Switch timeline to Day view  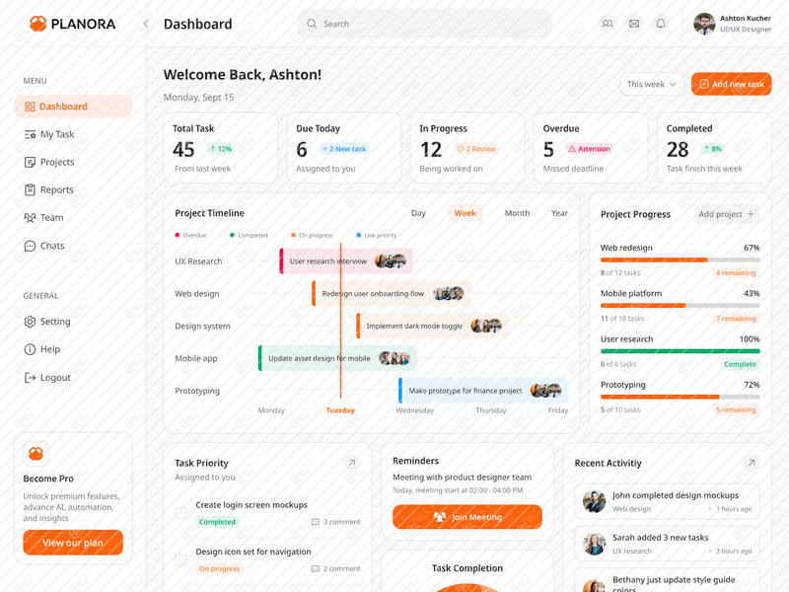tap(418, 213)
